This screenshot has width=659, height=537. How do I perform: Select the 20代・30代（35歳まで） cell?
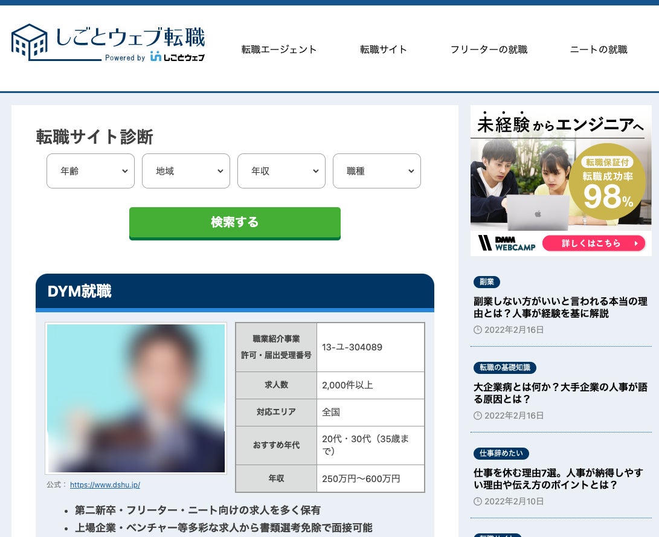[x=370, y=445]
